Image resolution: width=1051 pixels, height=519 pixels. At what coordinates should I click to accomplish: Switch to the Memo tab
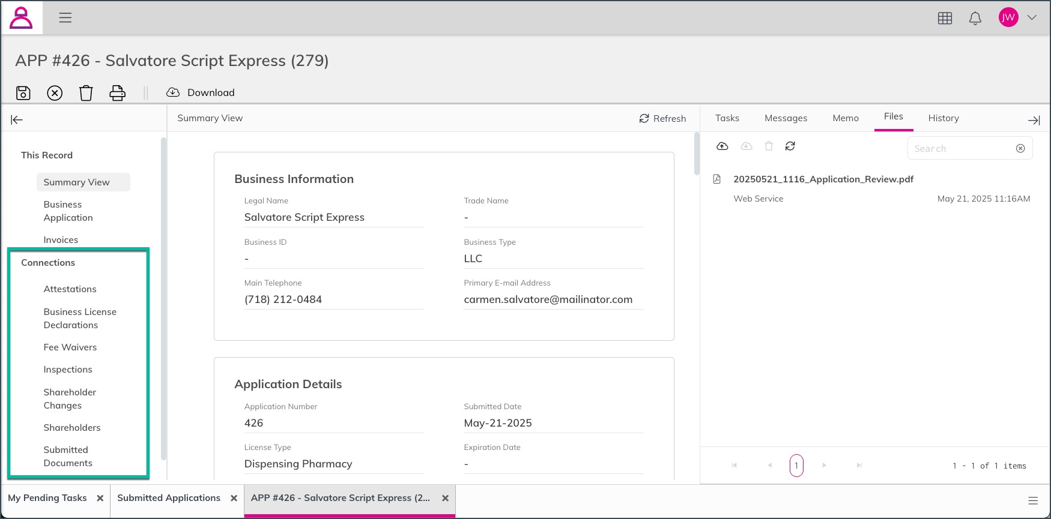(x=846, y=118)
